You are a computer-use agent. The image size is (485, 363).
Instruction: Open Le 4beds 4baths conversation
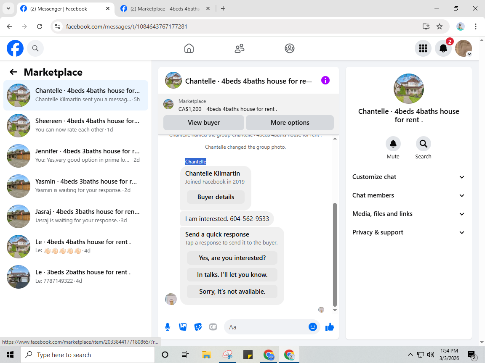[x=76, y=246]
